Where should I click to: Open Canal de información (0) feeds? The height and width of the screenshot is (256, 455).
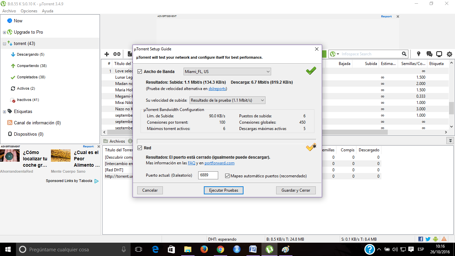[37, 123]
